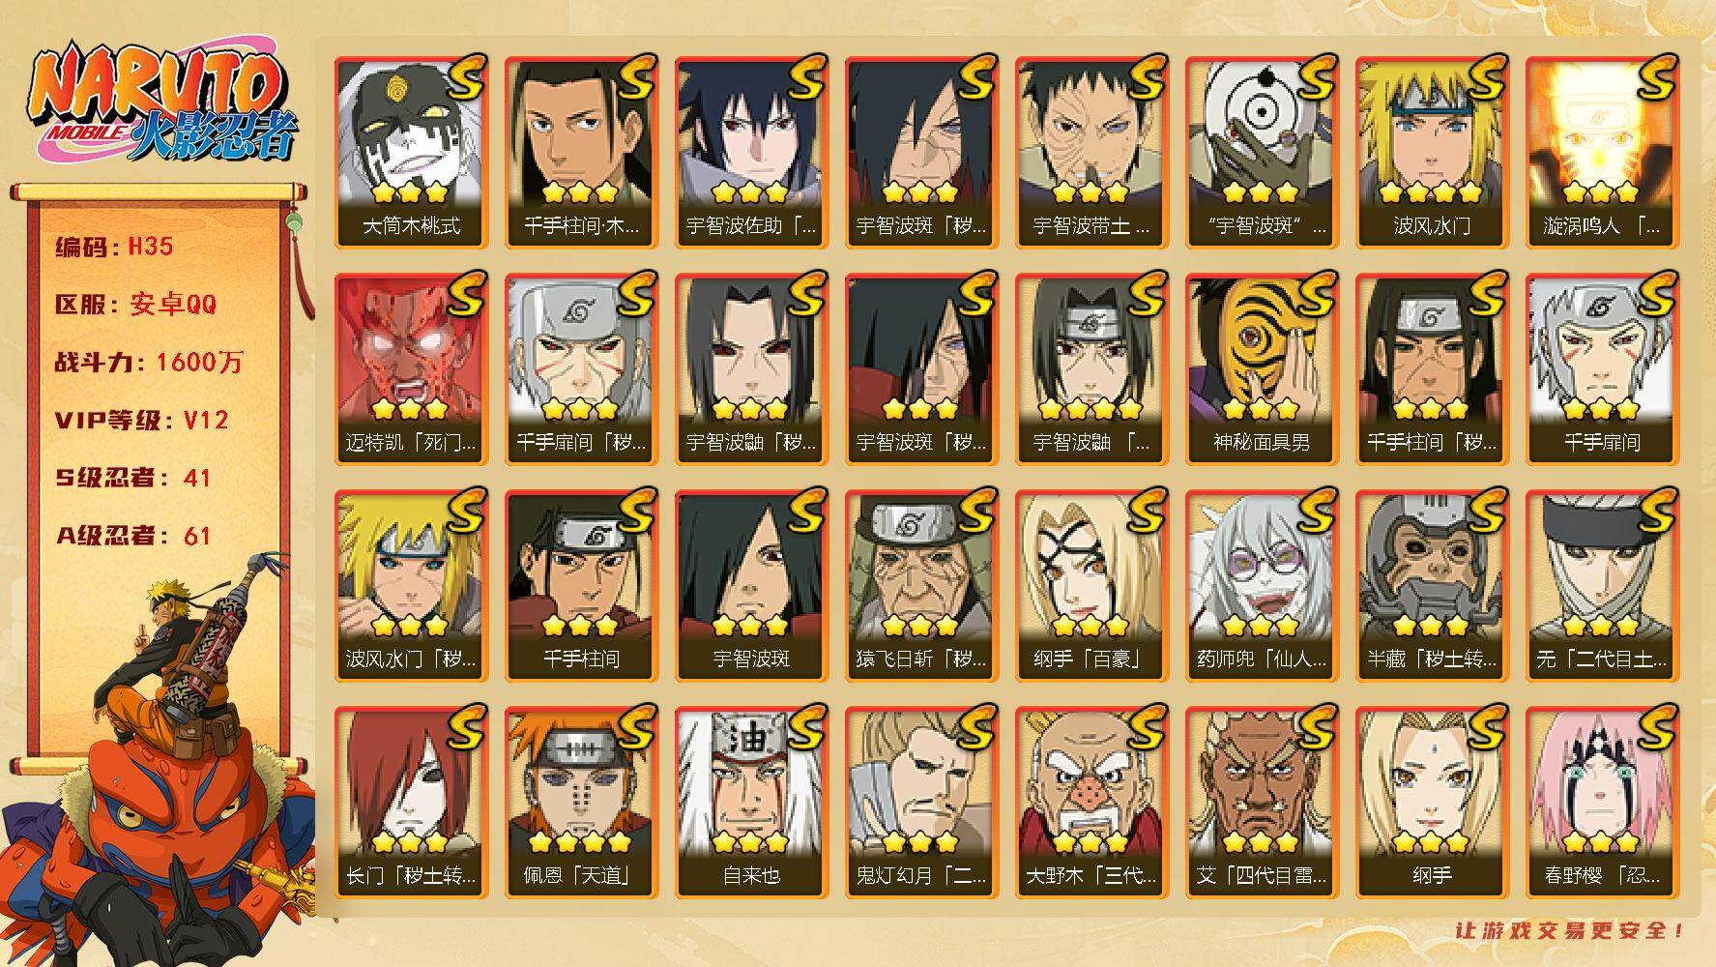Click the 药师兜「仙人」card
This screenshot has height=967, width=1716.
(x=1262, y=586)
